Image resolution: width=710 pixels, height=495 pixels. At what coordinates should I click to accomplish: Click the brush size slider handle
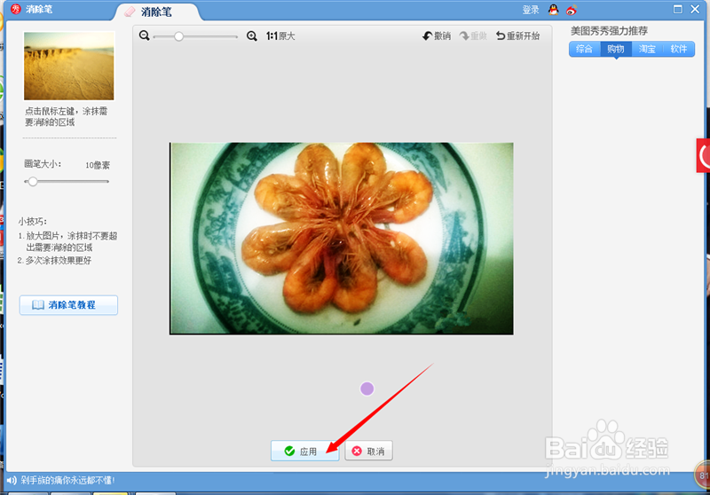click(33, 182)
